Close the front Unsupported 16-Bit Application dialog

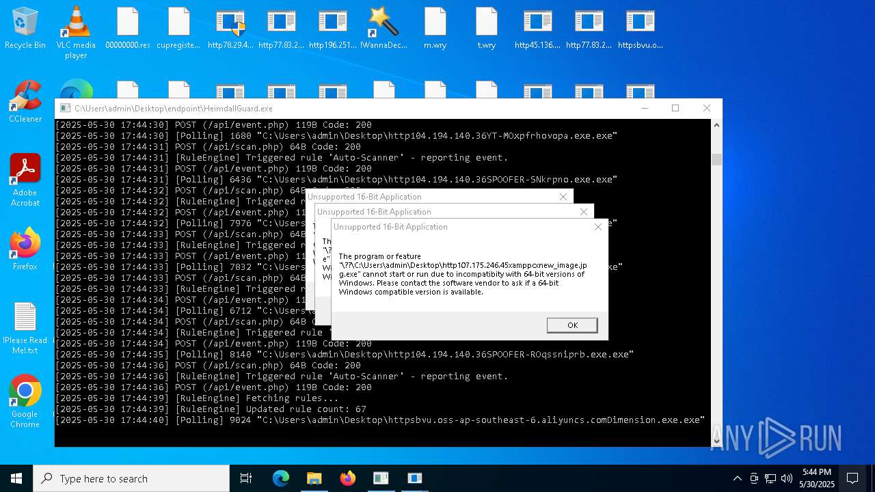coord(598,227)
